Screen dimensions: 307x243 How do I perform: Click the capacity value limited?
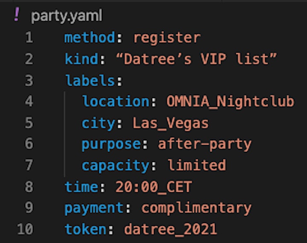[x=197, y=165]
